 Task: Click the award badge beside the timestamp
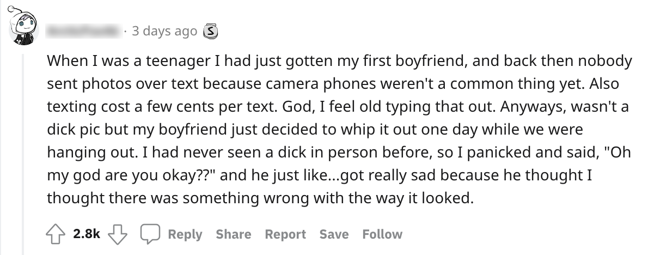click(x=210, y=32)
